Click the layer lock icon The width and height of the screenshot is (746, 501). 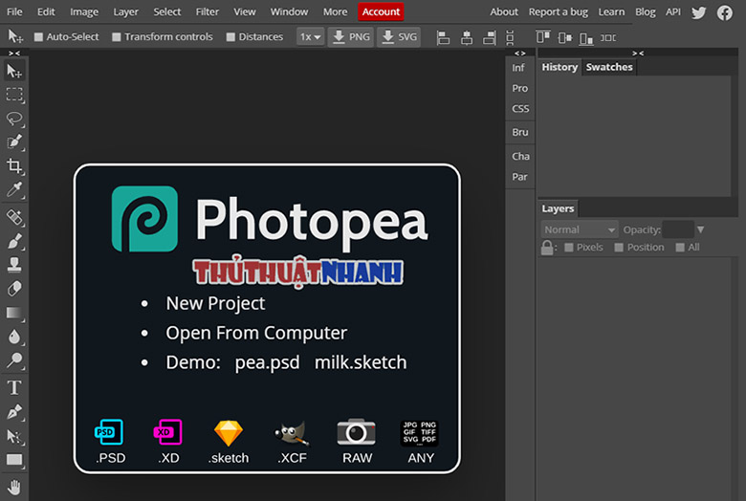tap(547, 248)
